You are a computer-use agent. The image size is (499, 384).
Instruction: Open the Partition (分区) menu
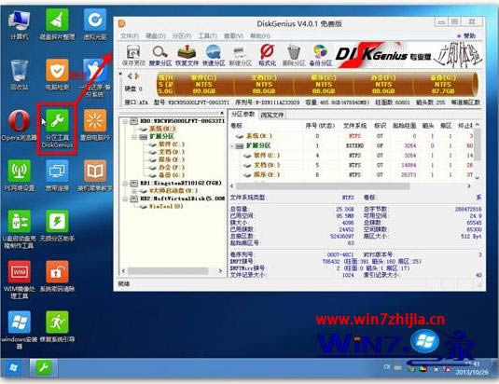[182, 36]
